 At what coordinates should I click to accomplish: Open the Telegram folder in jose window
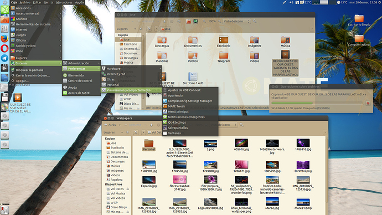pyautogui.click(x=224, y=57)
